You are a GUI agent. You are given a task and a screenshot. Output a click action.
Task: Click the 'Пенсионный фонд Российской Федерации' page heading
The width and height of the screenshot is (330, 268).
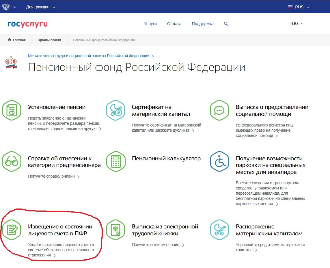(x=137, y=68)
